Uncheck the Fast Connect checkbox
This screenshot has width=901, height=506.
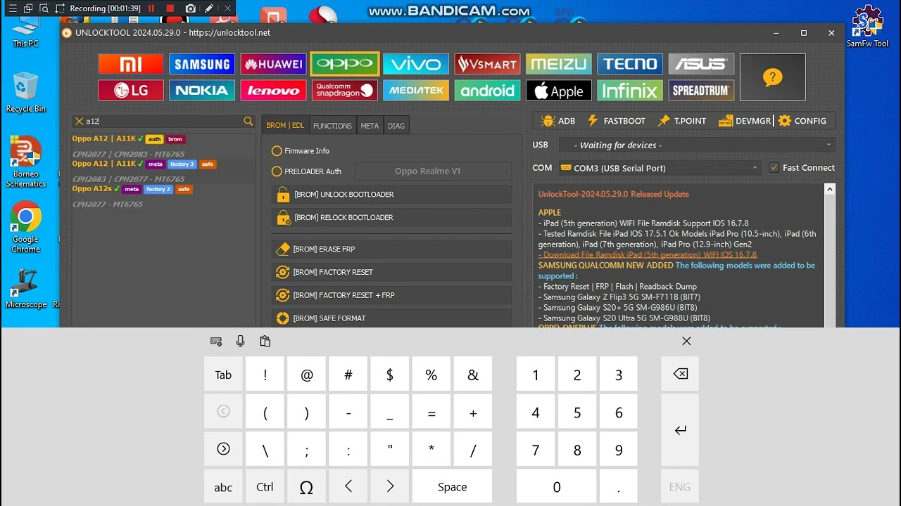(774, 168)
